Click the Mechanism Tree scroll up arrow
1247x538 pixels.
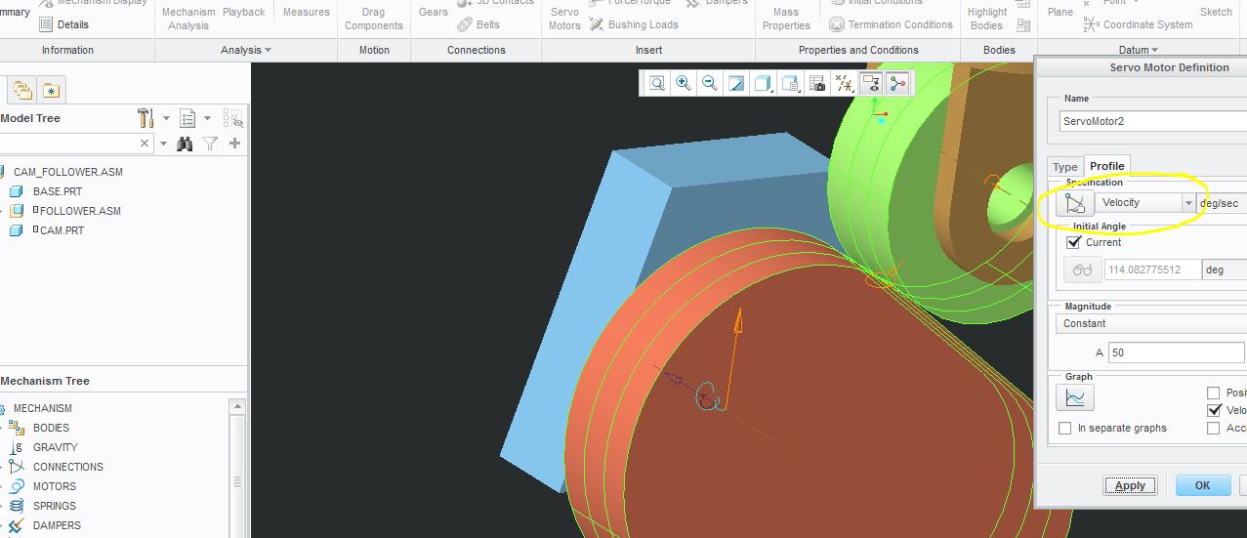point(235,407)
